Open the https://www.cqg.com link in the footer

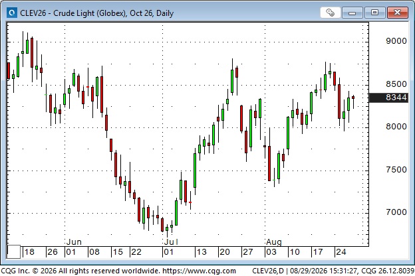(199, 271)
